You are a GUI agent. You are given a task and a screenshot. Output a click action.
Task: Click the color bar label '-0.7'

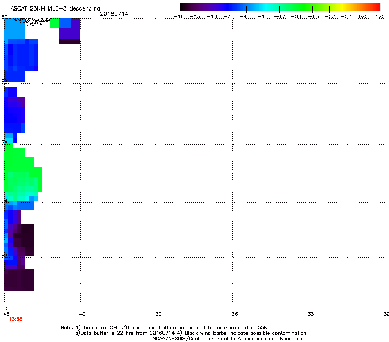280,17
